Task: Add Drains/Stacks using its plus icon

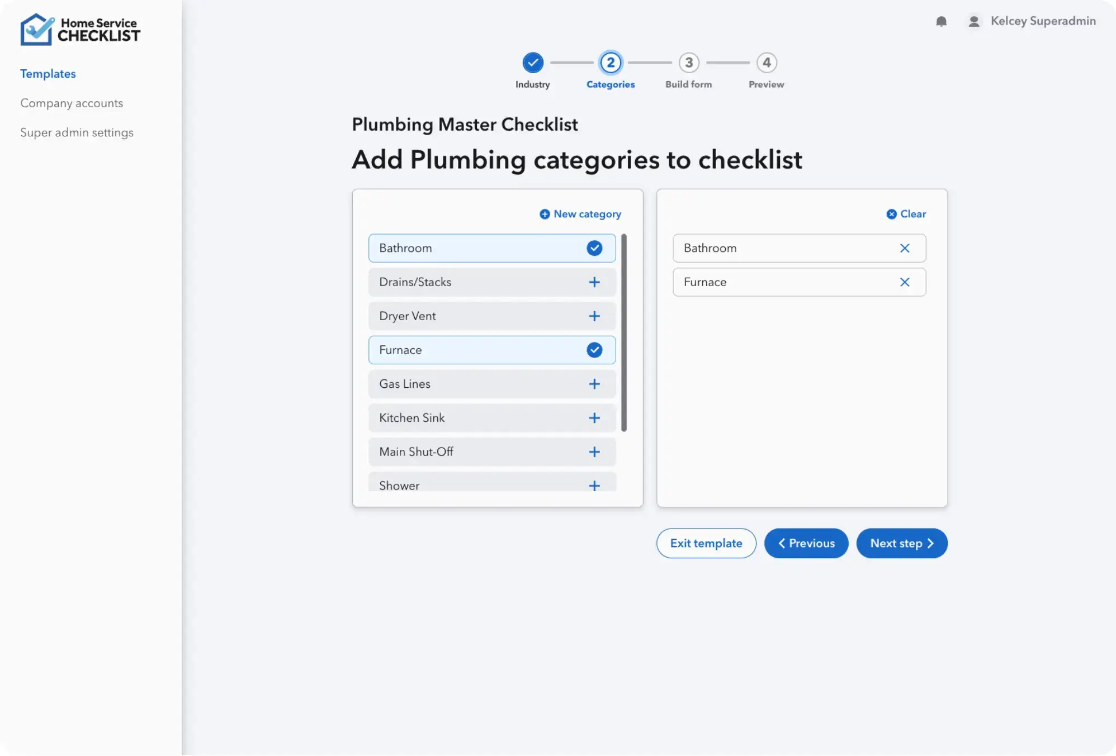Action: (594, 282)
